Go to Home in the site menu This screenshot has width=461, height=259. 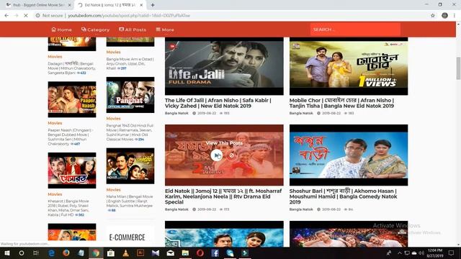pyautogui.click(x=61, y=29)
